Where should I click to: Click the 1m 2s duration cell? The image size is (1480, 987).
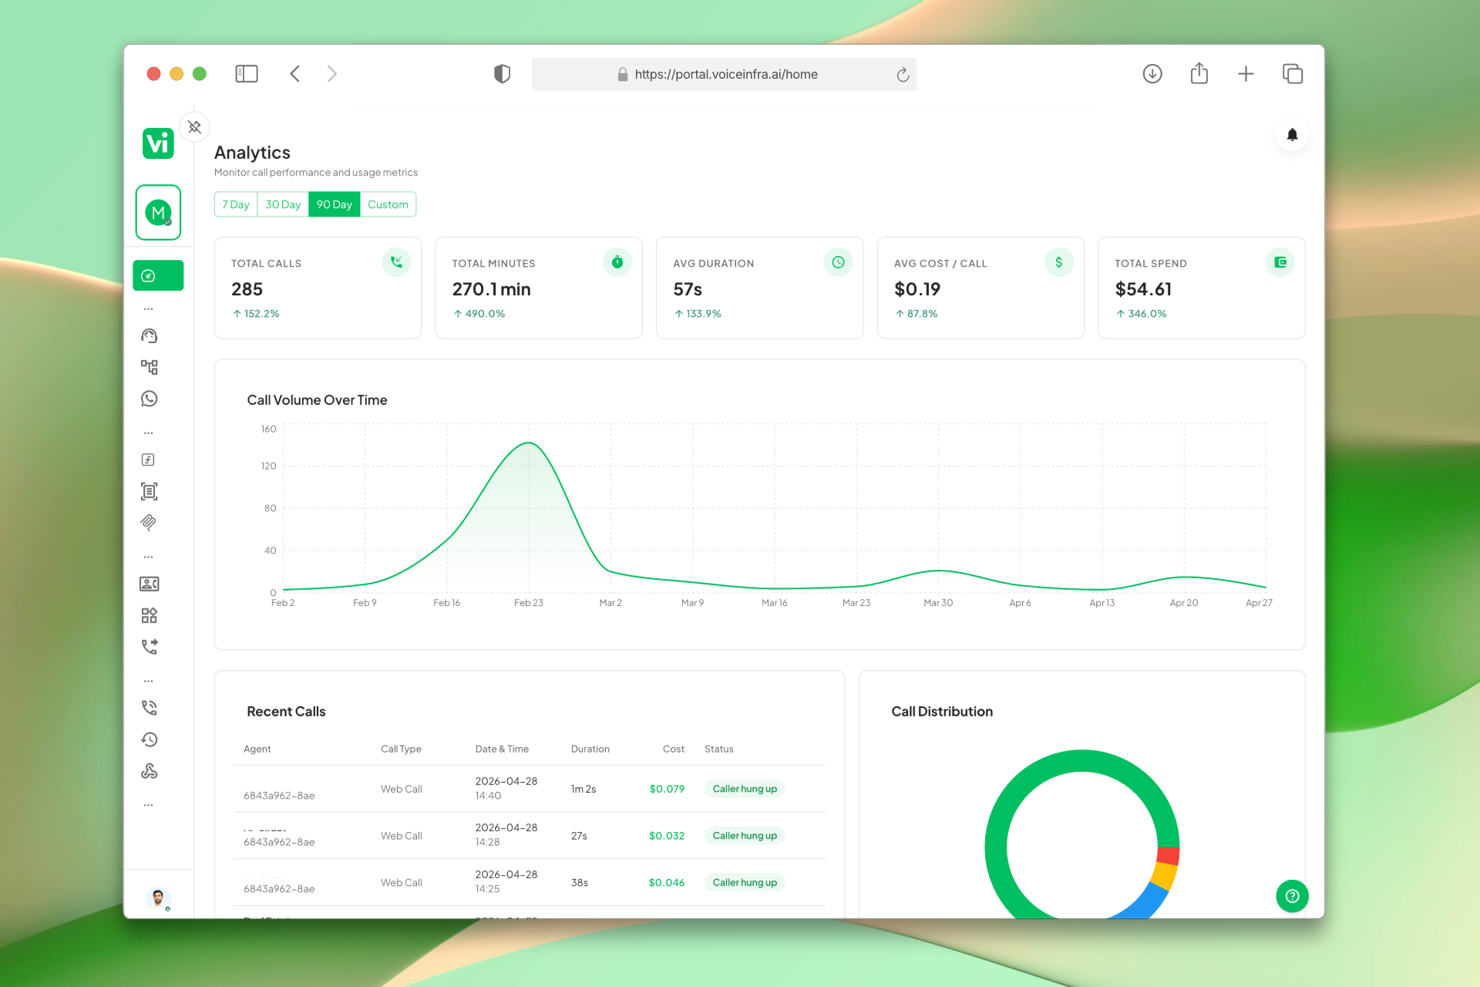tap(584, 789)
